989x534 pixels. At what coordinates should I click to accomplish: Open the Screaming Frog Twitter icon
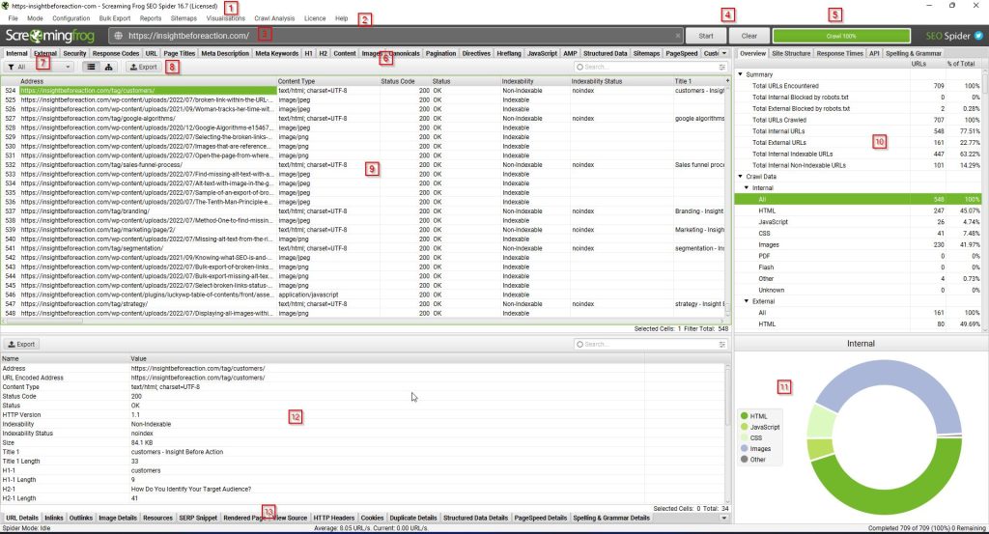(x=978, y=36)
